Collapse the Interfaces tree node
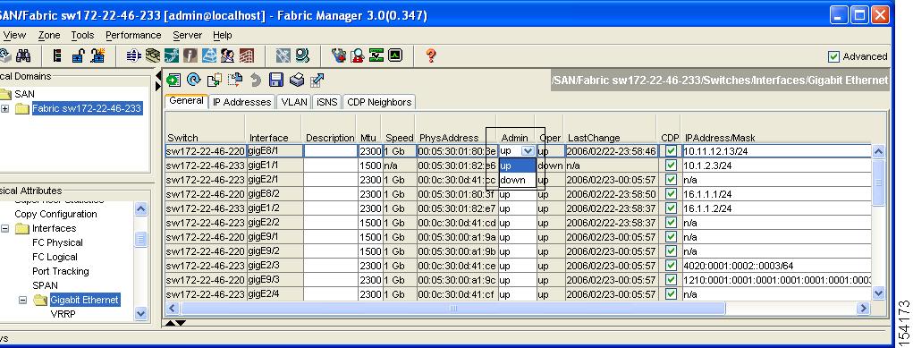913x348 pixels. click(x=5, y=228)
